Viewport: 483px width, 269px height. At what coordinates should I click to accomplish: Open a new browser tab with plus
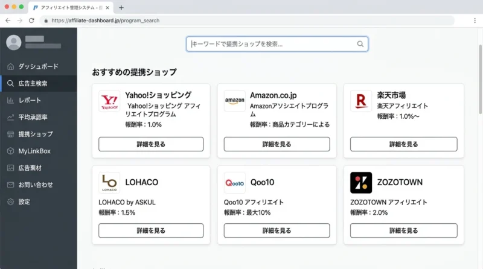coord(121,8)
